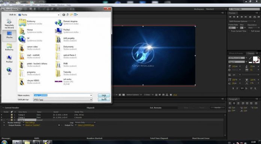
Task: Open the Windows Start menu
Action: tap(4, 143)
